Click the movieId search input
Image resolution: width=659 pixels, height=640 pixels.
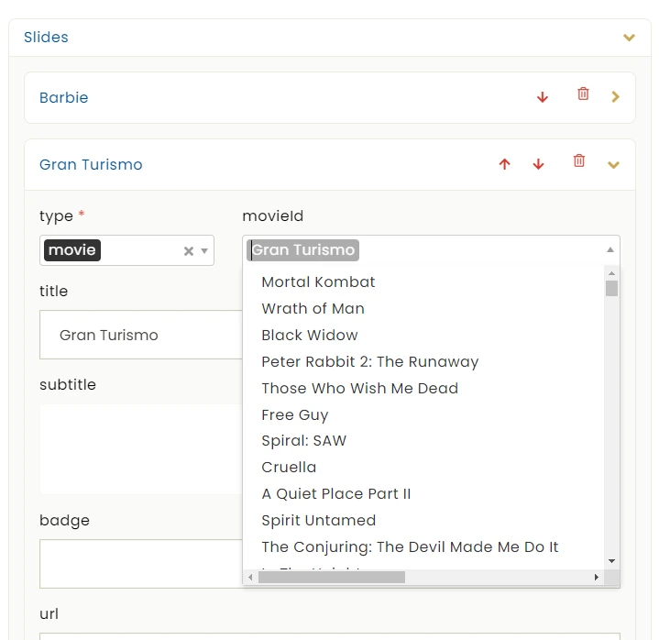[x=431, y=250]
